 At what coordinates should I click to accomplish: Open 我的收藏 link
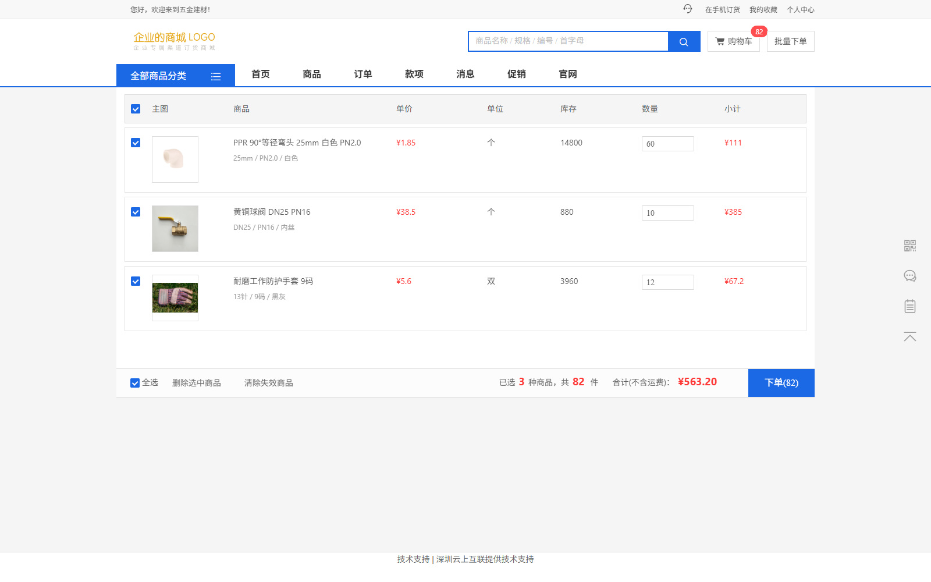point(763,9)
